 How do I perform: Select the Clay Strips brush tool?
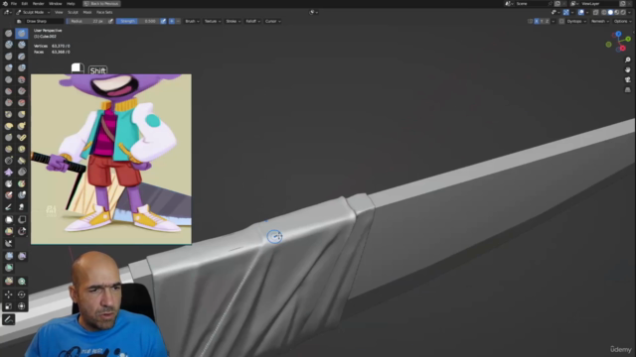pyautogui.click(x=22, y=45)
